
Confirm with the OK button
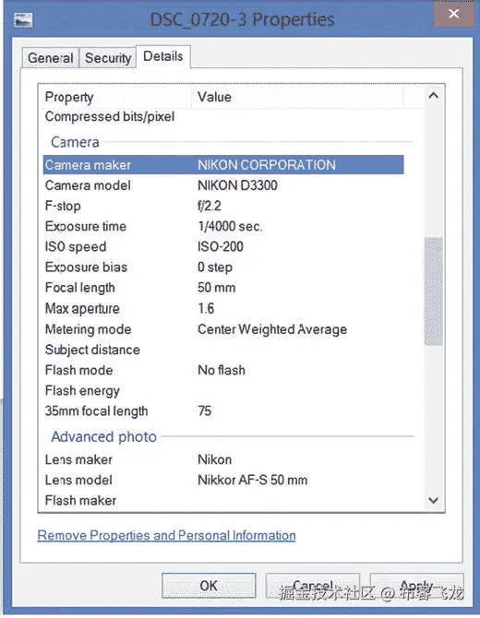click(x=209, y=586)
